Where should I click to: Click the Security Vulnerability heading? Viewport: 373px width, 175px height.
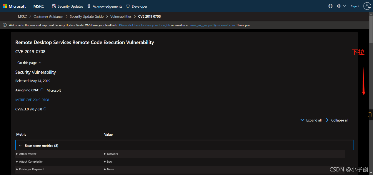click(x=36, y=72)
